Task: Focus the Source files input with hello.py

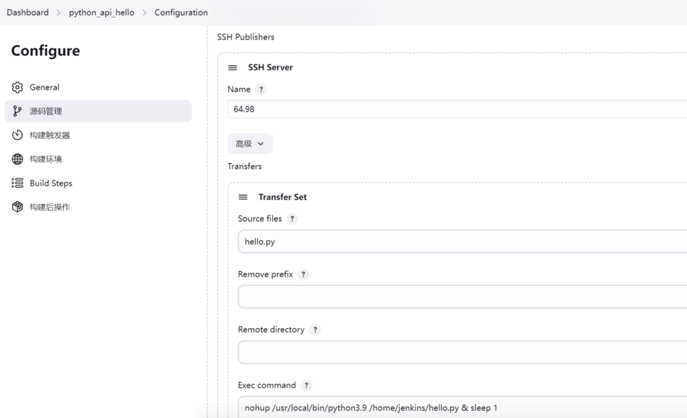Action: point(462,242)
